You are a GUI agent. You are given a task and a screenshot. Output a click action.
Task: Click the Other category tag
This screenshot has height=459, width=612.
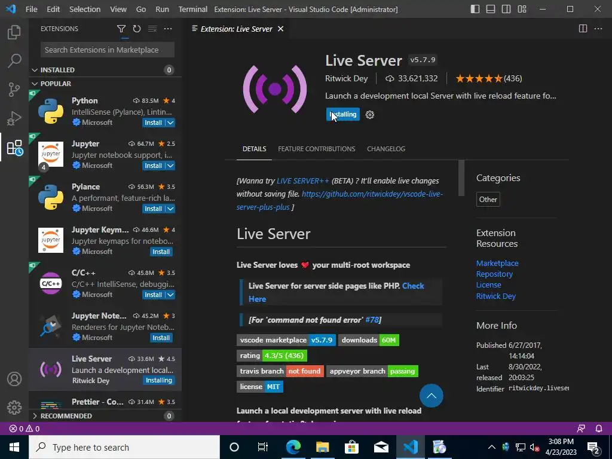tap(488, 200)
